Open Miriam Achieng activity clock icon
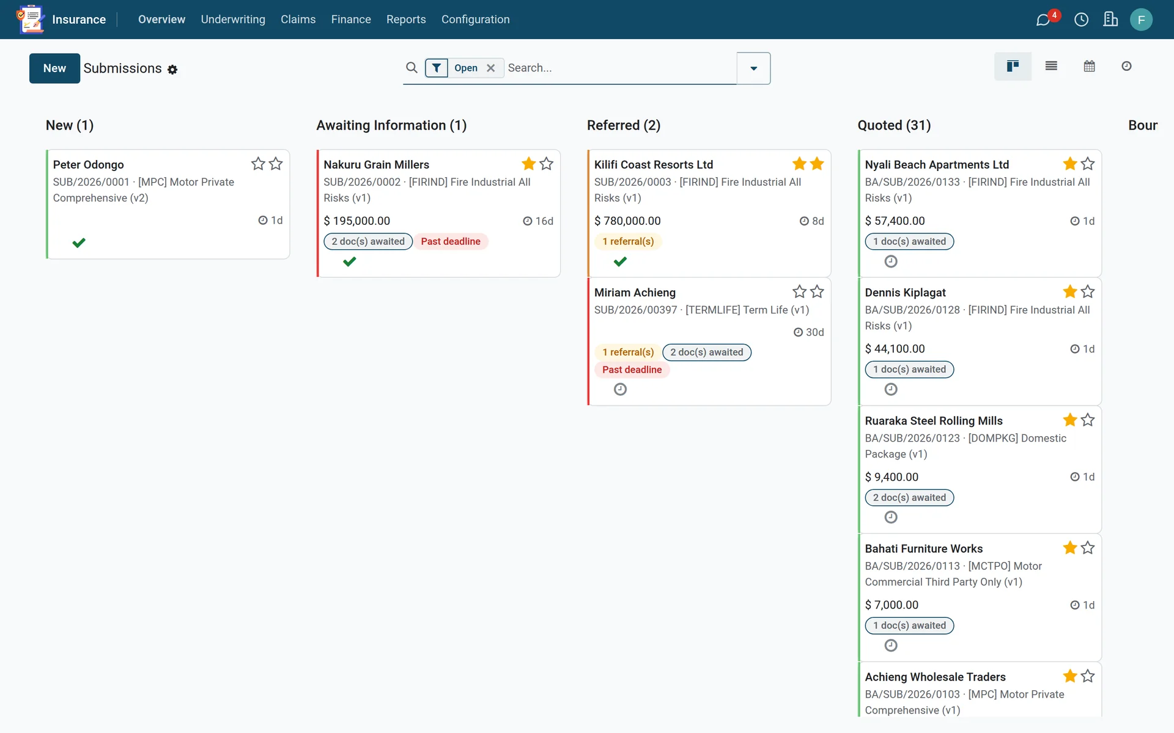 click(x=620, y=389)
